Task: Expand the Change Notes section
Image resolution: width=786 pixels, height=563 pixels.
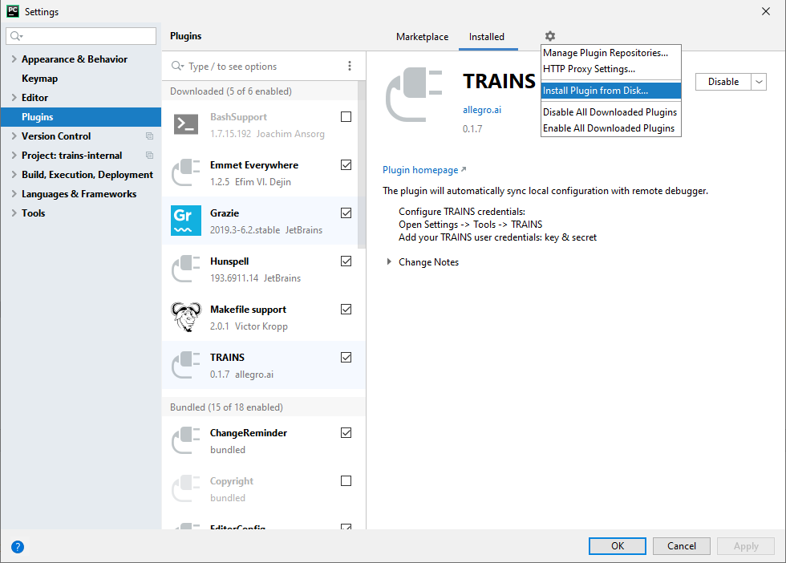Action: 390,262
